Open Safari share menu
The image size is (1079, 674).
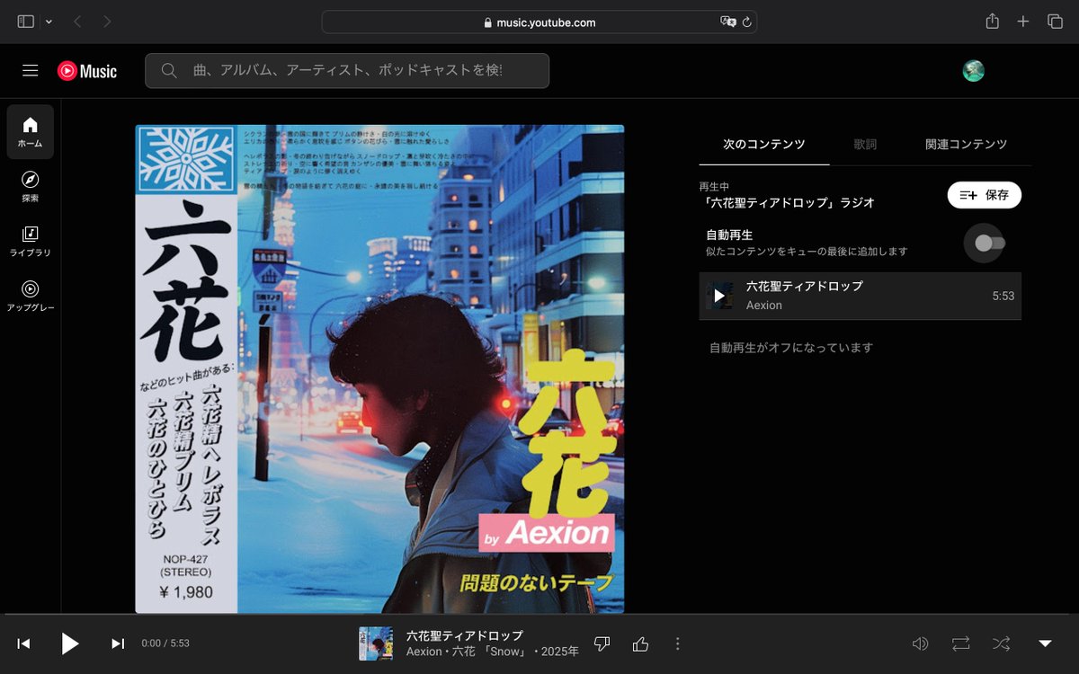tap(993, 22)
